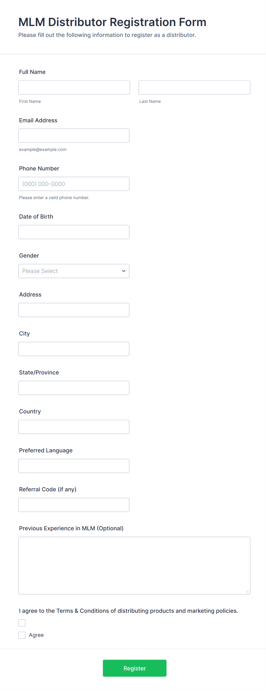Click the Last Name input field
Viewport: 266px width, 691px height.
click(194, 87)
